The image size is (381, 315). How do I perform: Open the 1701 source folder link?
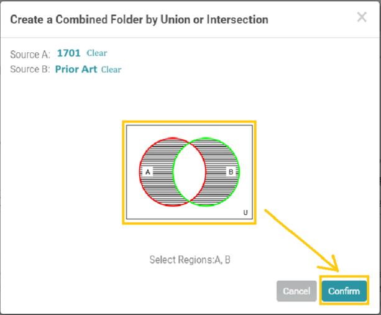pos(68,53)
